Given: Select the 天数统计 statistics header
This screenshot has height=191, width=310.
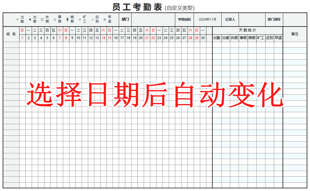Looking at the screenshot, I should 247,30.
